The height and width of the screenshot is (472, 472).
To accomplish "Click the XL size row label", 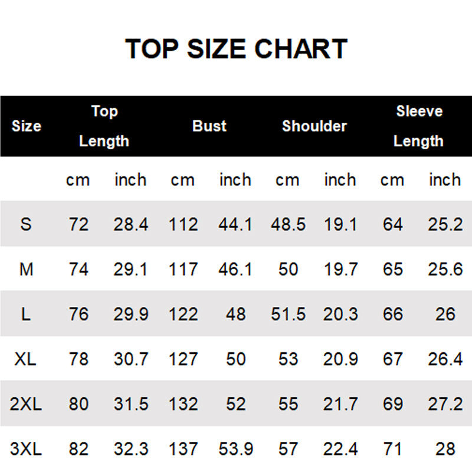I will pos(26,359).
